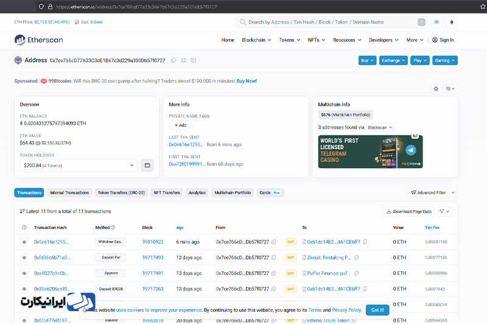Open the list view options dropdown
Screen dimensions: 487x324
pyautogui.click(x=450, y=89)
